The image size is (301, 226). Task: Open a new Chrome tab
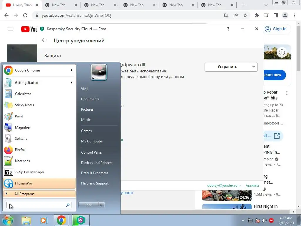[x=243, y=5]
